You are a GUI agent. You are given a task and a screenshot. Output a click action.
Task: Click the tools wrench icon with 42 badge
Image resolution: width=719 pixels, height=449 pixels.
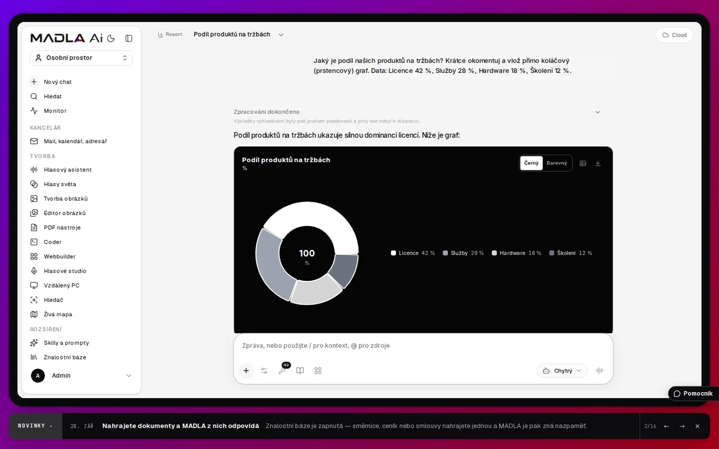pos(283,370)
